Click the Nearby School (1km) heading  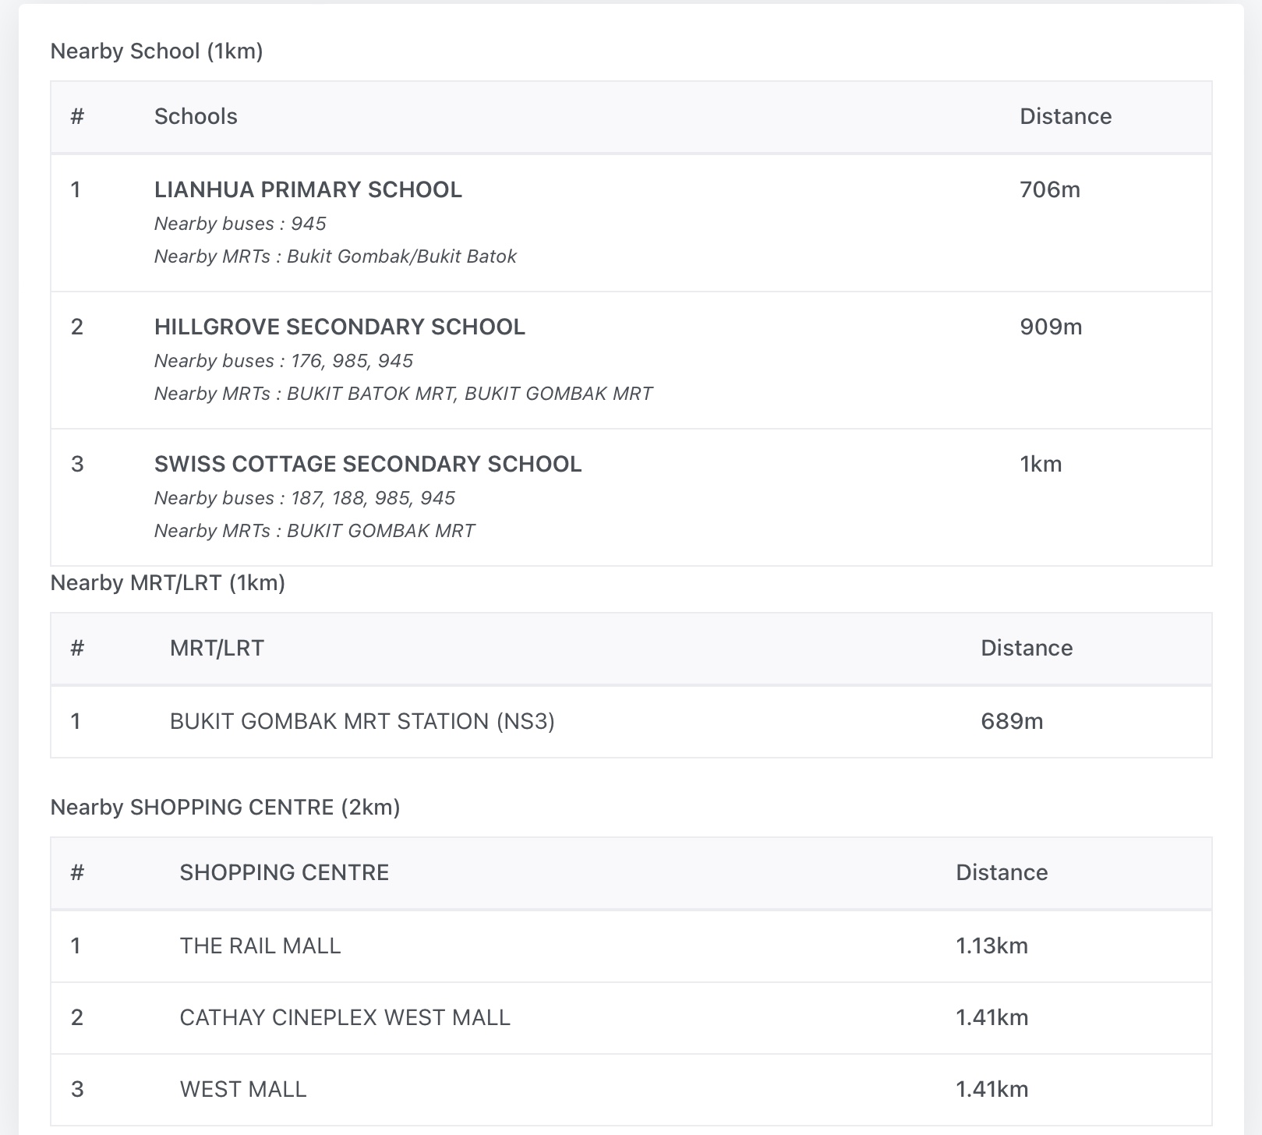tap(157, 51)
